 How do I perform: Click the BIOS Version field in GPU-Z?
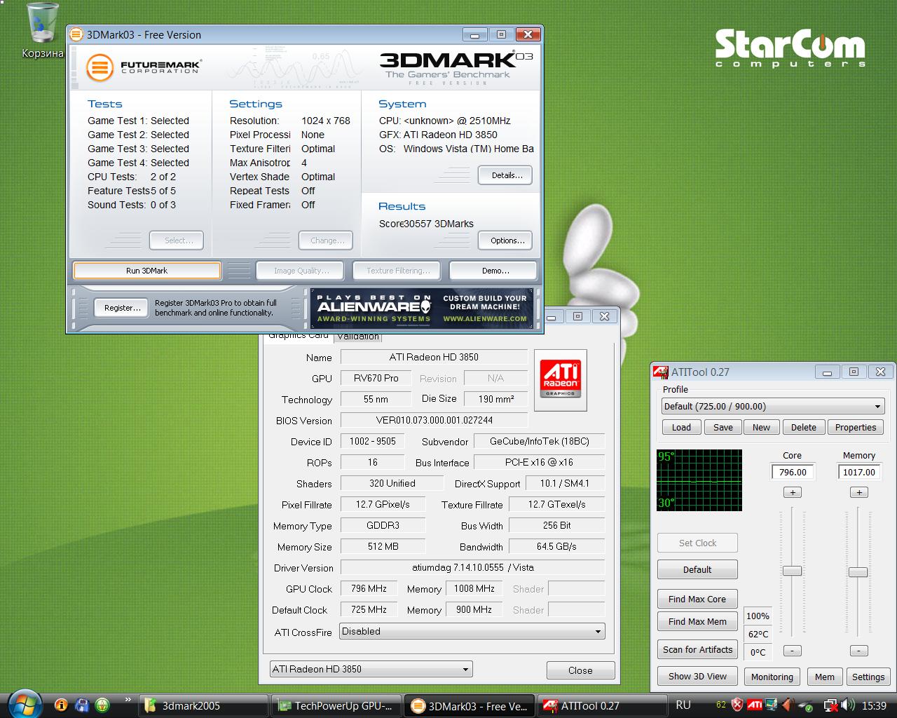click(434, 420)
